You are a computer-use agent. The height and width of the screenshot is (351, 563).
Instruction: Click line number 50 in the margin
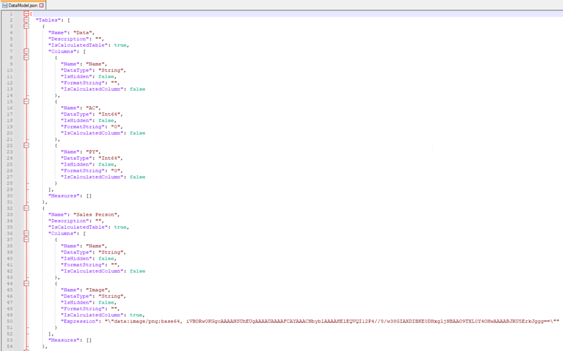(x=11, y=321)
